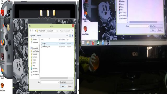Sort files by the Nome column header
Viewport: 167px width, 94px height.
point(42,40)
